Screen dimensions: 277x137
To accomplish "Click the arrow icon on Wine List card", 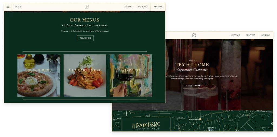I will pos(131,79).
